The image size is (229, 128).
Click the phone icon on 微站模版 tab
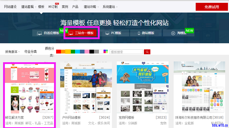139,33
